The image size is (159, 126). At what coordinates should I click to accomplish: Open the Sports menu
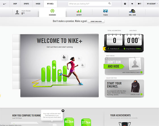point(26,4)
